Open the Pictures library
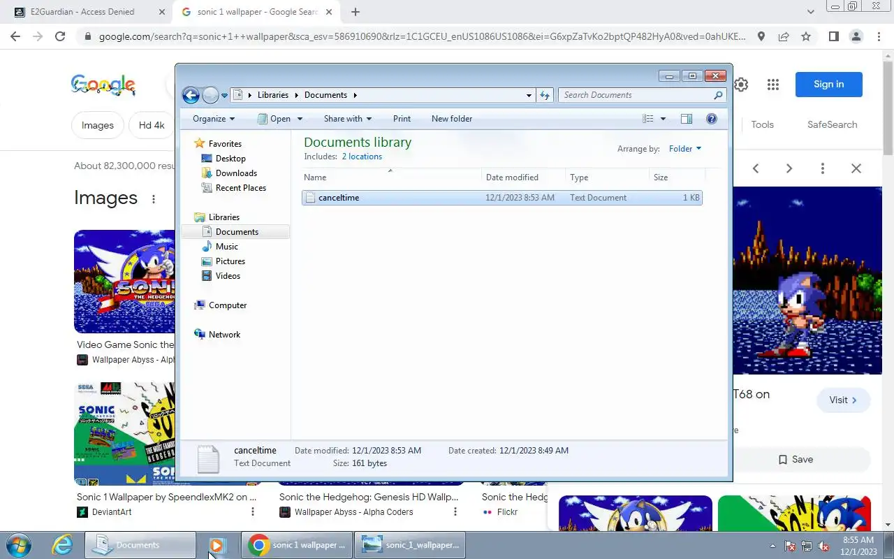The image size is (894, 559). (x=230, y=261)
